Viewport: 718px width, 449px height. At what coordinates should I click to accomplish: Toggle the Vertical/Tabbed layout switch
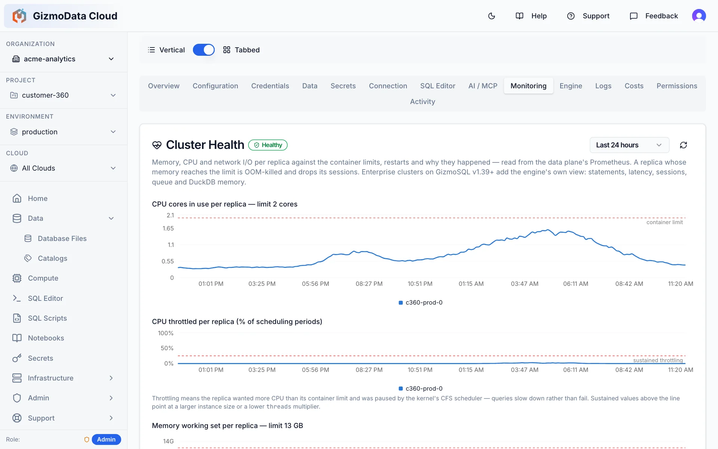204,50
